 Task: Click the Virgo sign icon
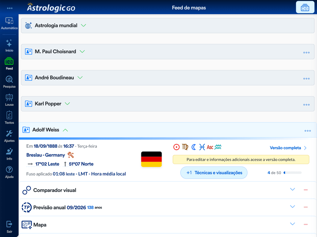pos(185,147)
